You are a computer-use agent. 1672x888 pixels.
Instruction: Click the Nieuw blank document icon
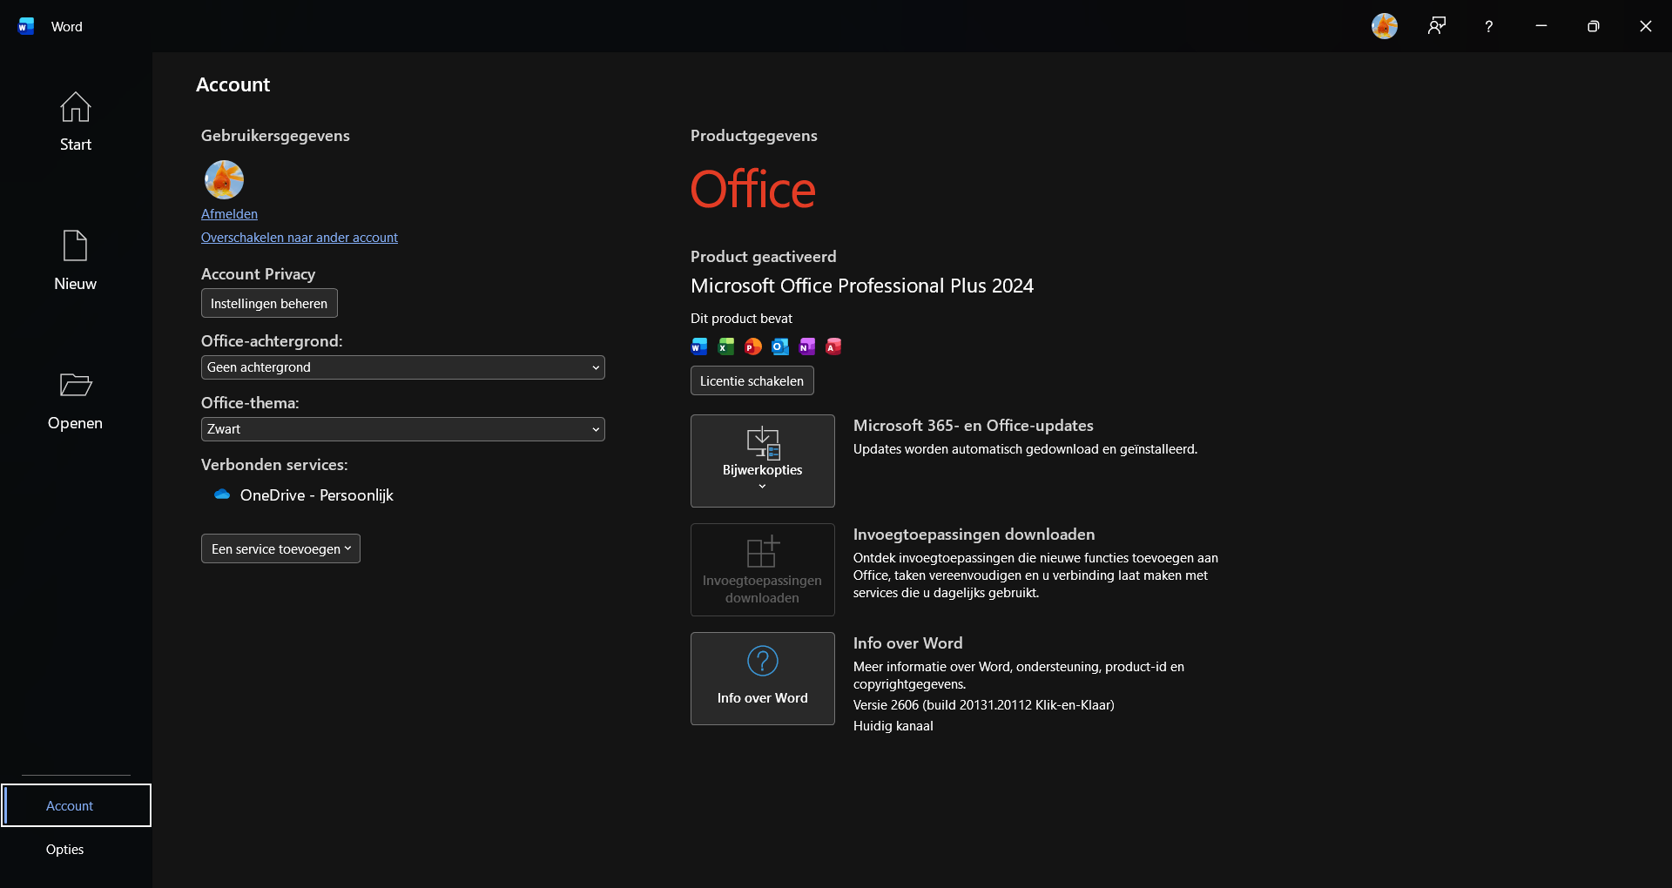[76, 246]
